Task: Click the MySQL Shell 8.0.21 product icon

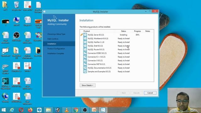Action: [x=85, y=46]
